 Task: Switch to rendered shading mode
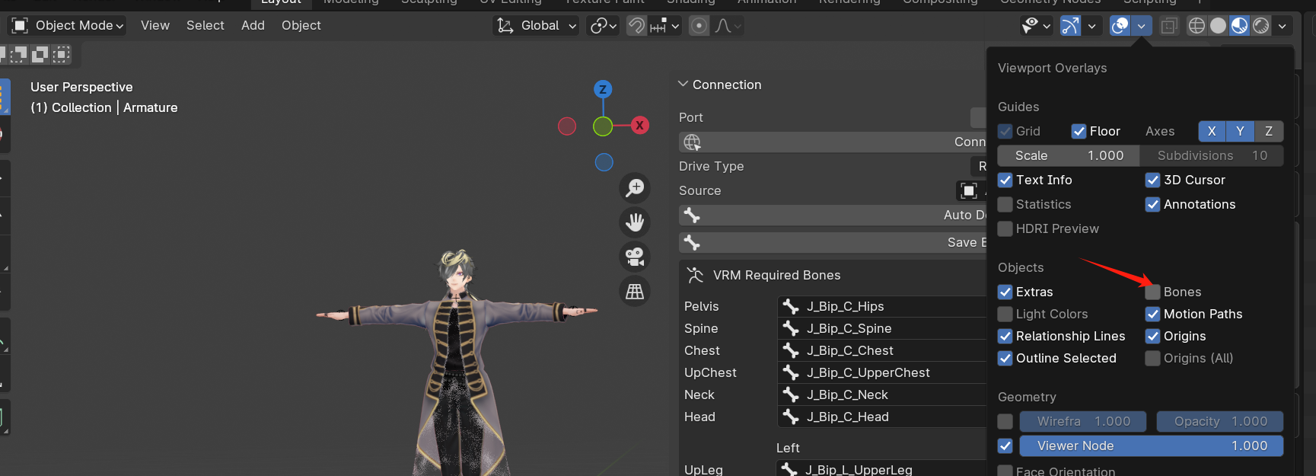(x=1261, y=26)
